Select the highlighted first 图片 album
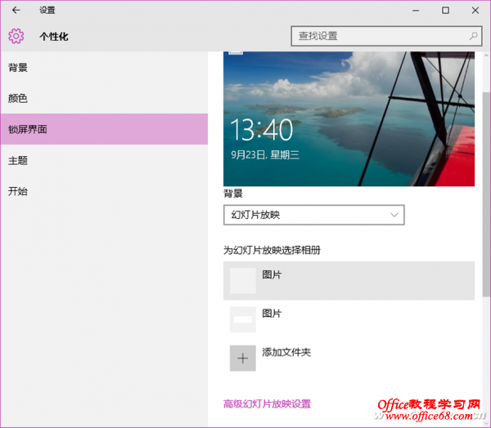Viewport: 491px width, 428px height. [x=349, y=280]
